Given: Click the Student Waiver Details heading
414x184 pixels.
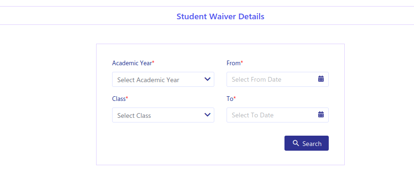Looking at the screenshot, I should [220, 16].
